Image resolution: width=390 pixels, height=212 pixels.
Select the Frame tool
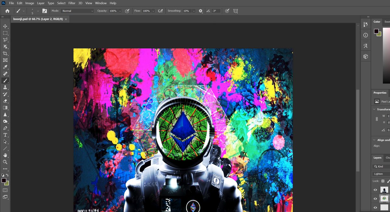[x=5, y=60]
